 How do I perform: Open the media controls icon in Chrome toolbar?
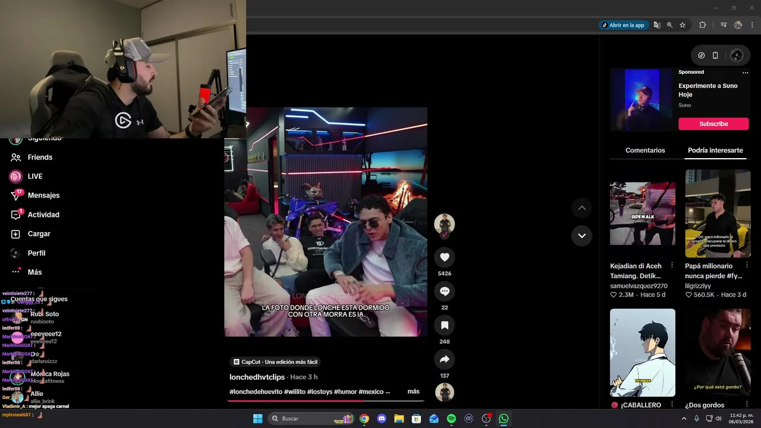[x=724, y=25]
